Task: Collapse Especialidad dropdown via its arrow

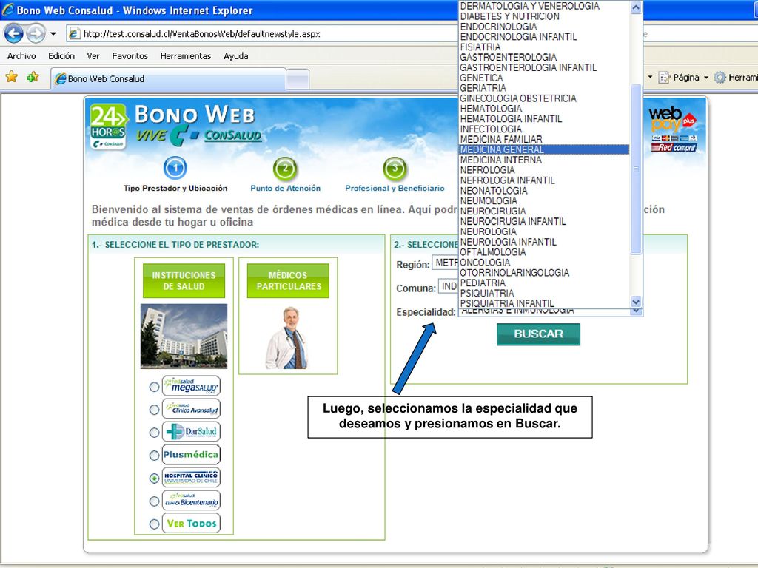Action: pos(636,311)
